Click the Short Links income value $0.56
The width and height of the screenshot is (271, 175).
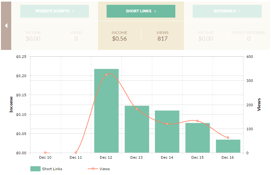(x=119, y=39)
